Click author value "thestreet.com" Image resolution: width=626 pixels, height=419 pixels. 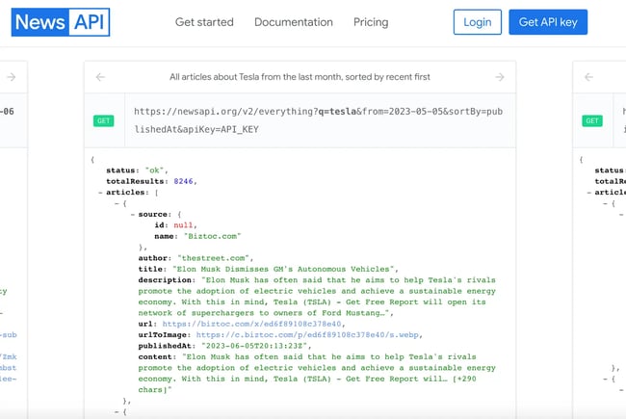coord(213,258)
